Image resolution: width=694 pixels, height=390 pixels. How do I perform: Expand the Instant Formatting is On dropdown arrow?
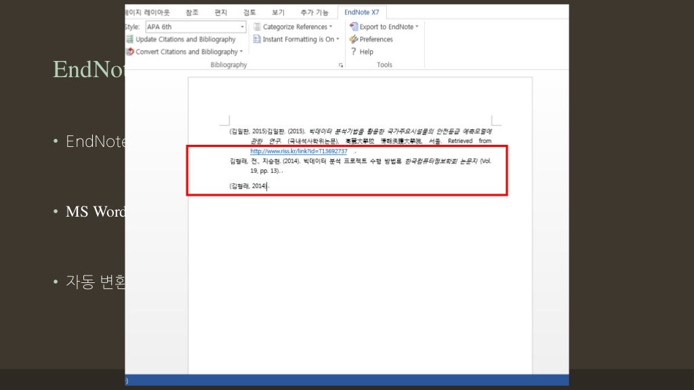(338, 39)
